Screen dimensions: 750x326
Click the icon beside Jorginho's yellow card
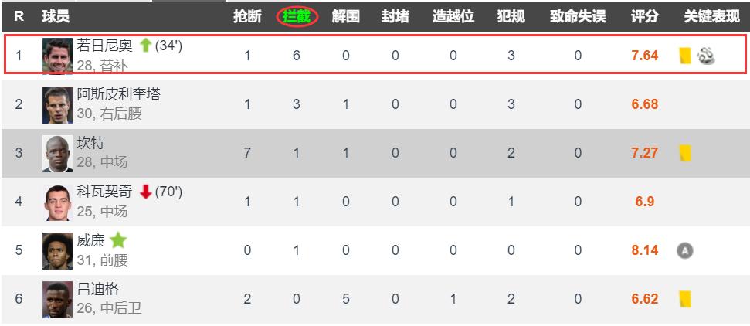704,56
